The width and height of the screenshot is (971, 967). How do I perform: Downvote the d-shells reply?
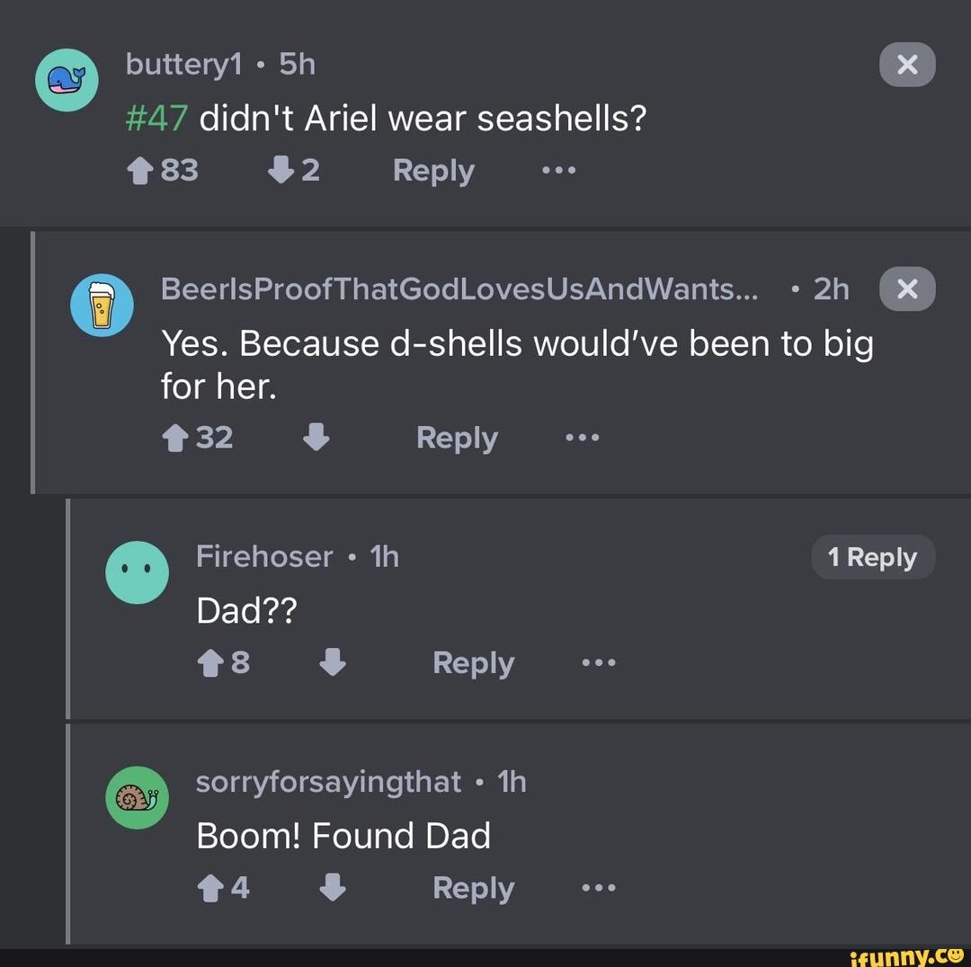click(316, 438)
